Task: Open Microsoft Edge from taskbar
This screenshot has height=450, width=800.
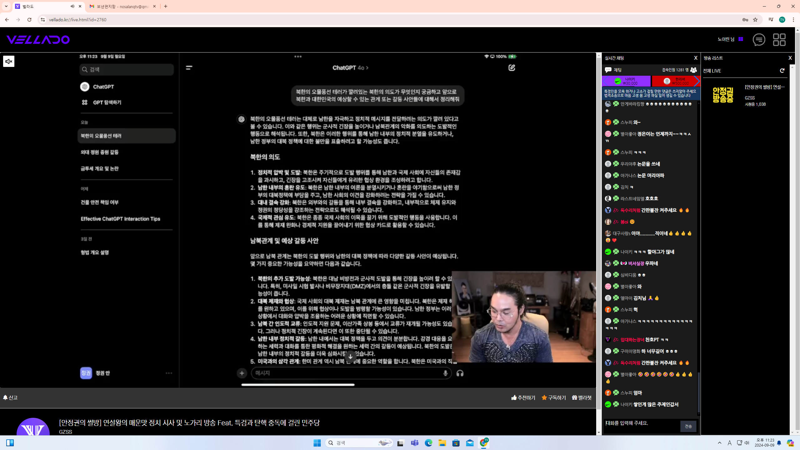Action: click(428, 443)
